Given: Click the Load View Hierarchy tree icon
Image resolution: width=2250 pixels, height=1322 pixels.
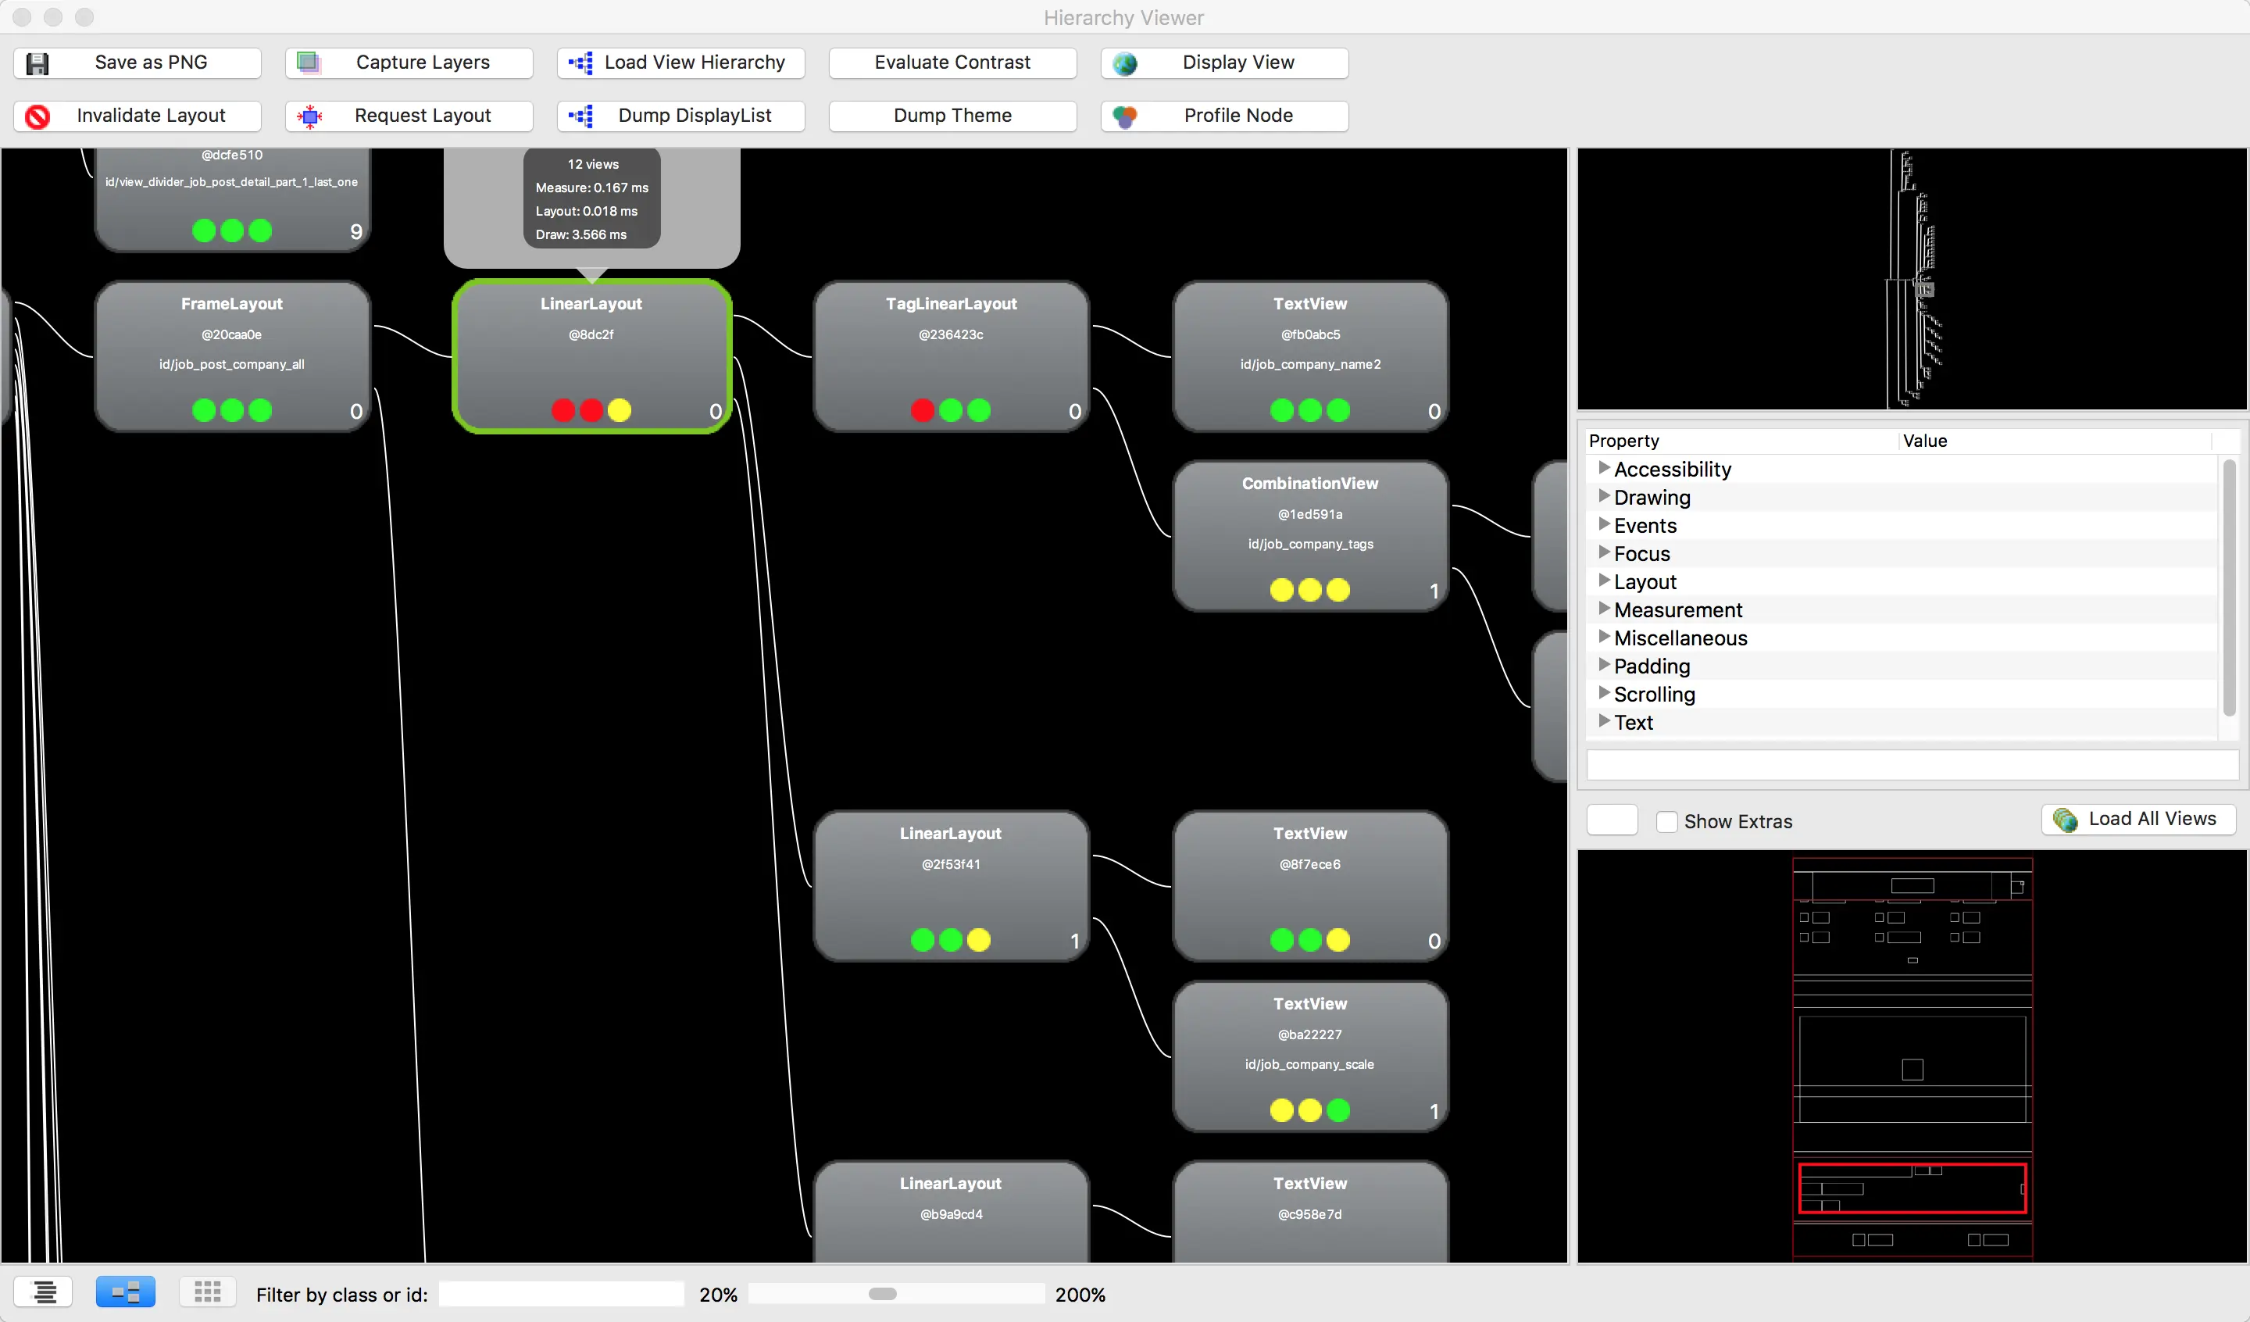Looking at the screenshot, I should (581, 63).
